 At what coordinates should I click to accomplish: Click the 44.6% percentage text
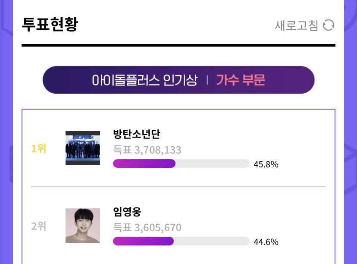(x=266, y=242)
